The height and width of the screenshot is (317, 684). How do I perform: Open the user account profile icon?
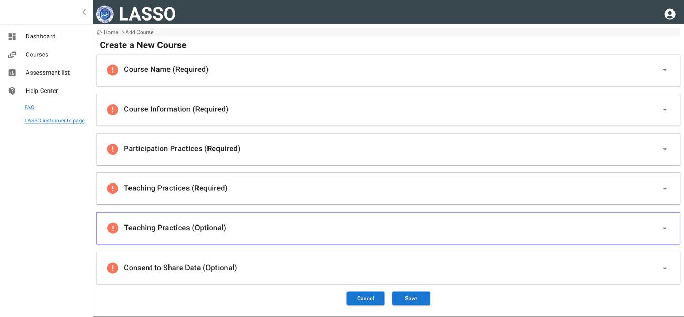pyautogui.click(x=670, y=14)
